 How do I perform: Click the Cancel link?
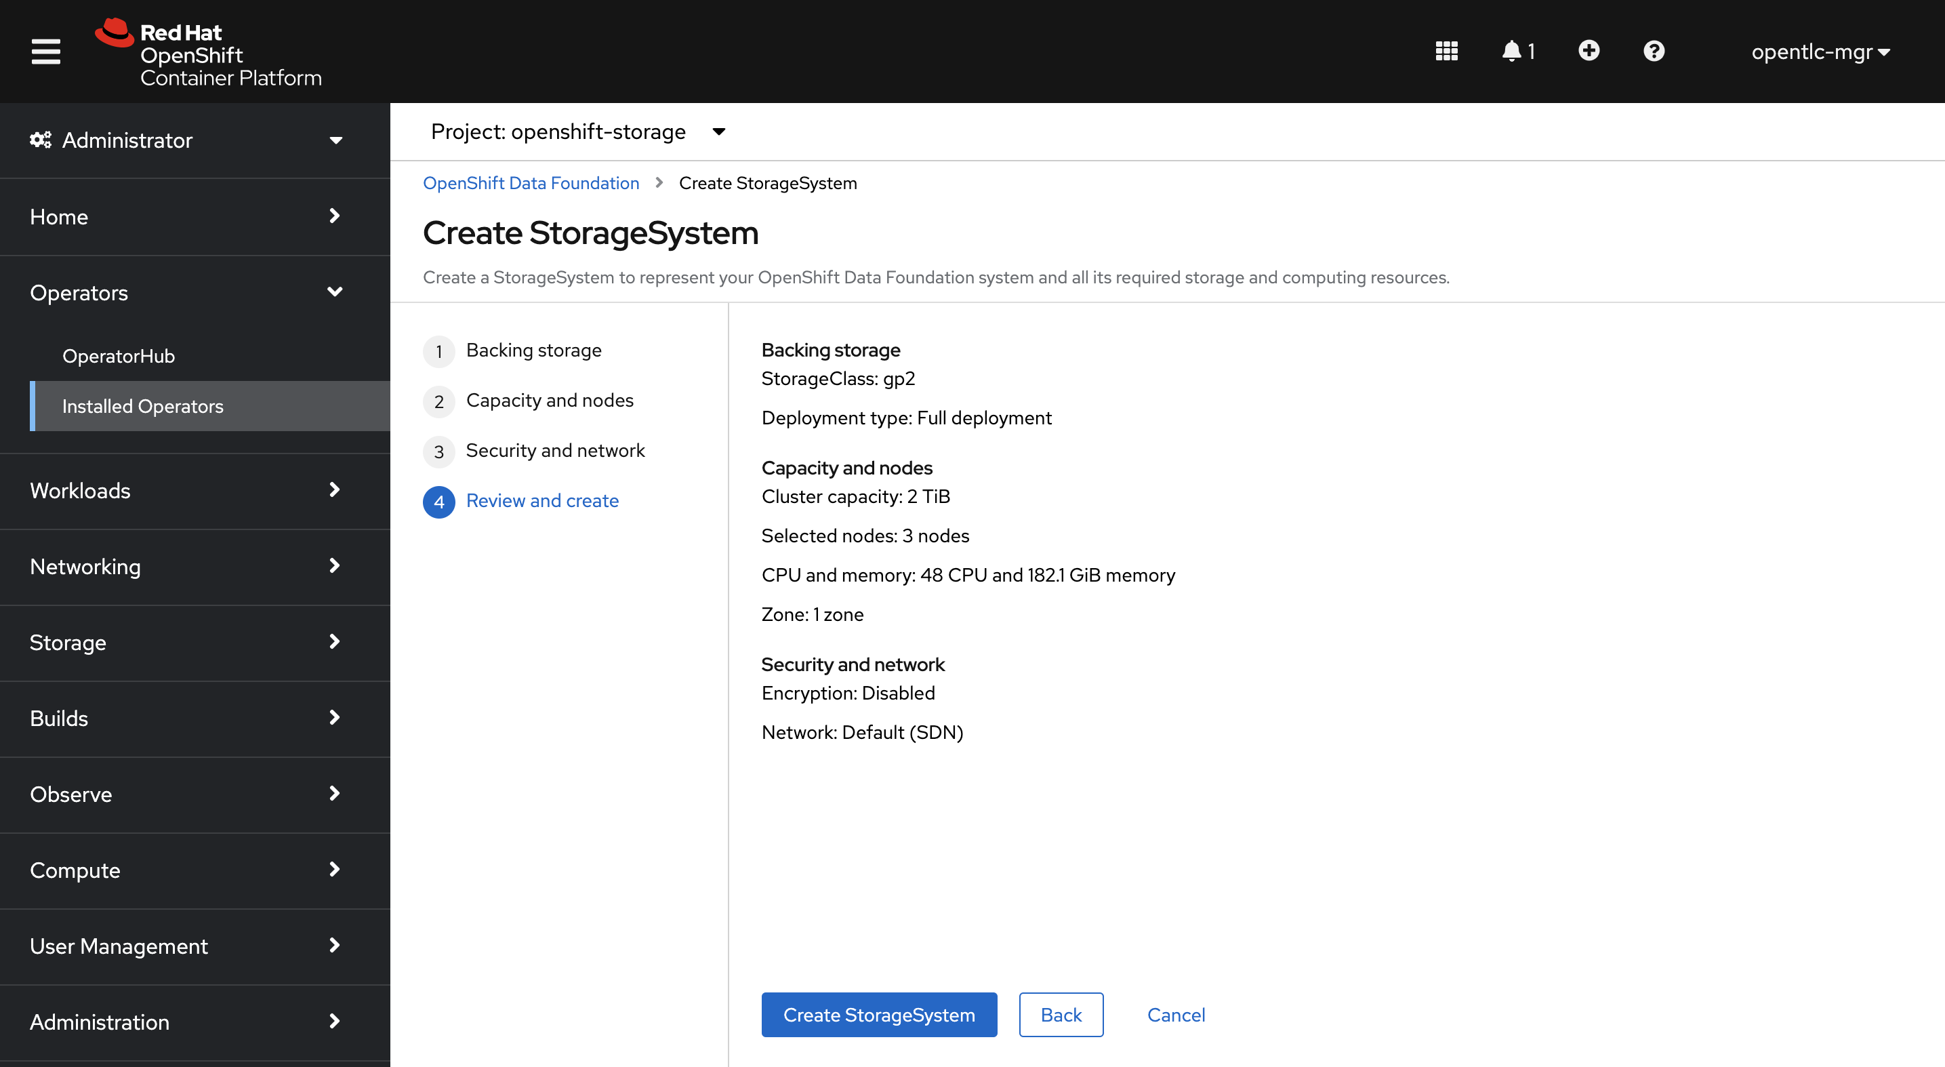pos(1175,1014)
